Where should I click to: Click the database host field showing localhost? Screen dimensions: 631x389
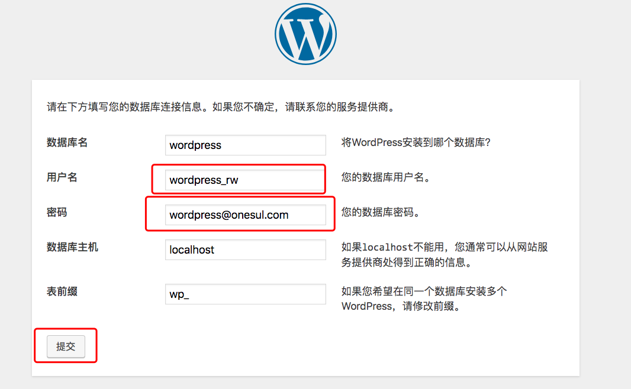(246, 249)
